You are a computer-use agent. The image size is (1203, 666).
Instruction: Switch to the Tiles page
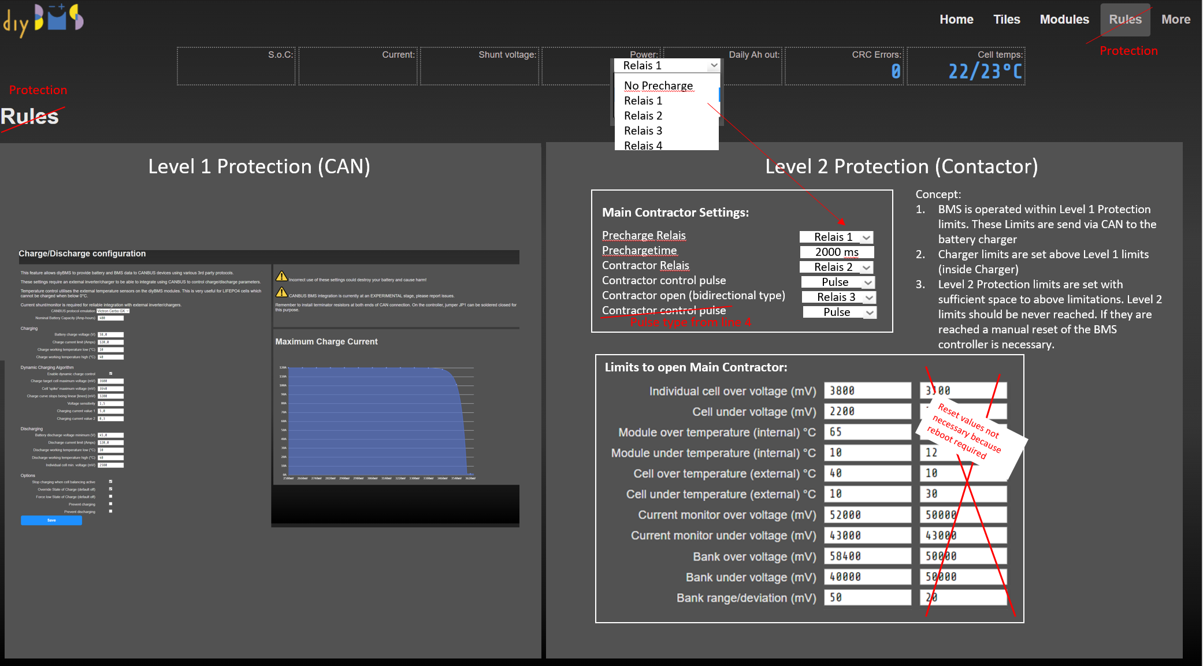[1007, 19]
